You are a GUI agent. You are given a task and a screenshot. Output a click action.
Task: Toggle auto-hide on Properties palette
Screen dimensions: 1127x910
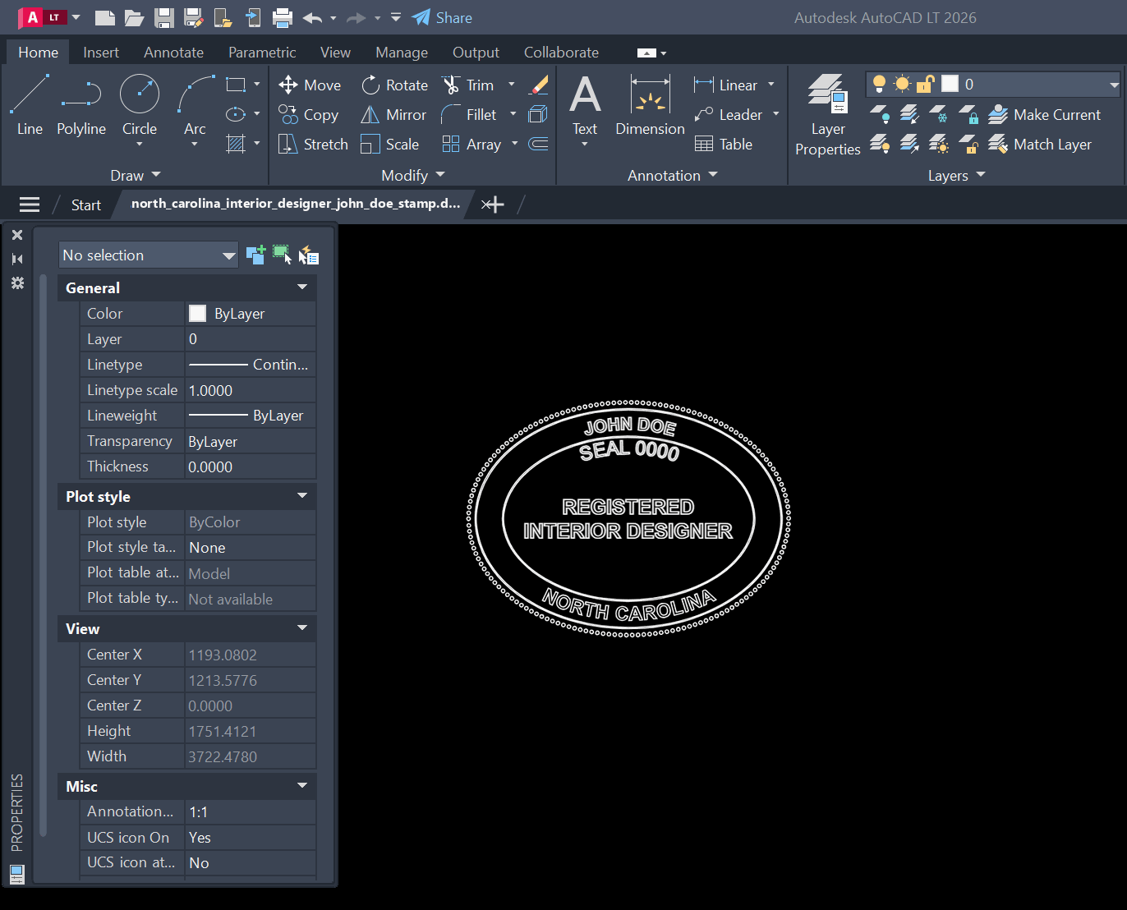tap(17, 259)
